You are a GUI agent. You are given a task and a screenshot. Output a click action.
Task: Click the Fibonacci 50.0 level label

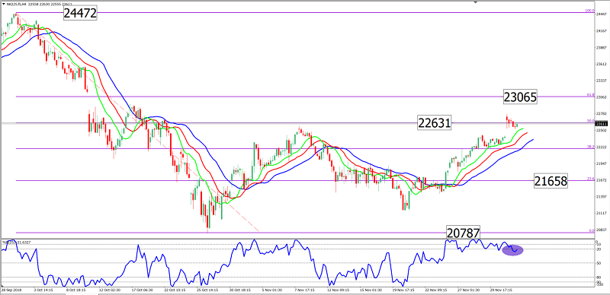tap(590, 121)
